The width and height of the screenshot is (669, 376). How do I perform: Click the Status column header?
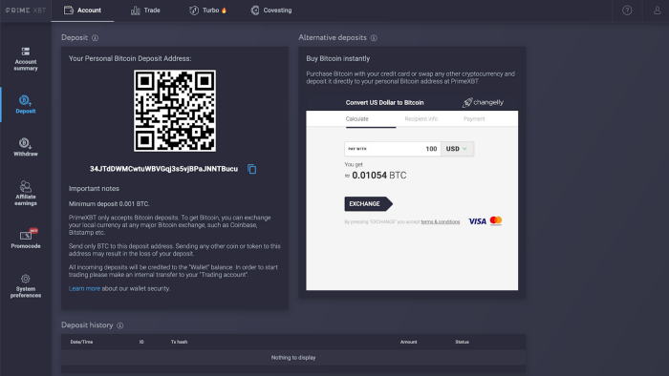(x=462, y=342)
